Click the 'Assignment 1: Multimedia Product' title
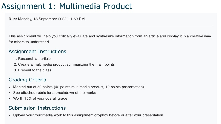 pyautogui.click(x=67, y=6)
